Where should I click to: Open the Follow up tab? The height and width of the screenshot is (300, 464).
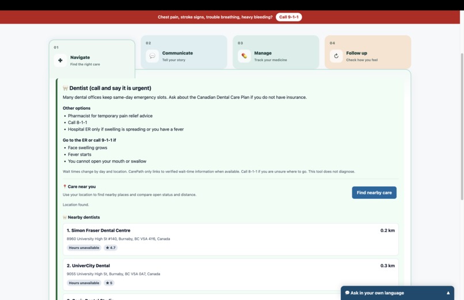[368, 52]
